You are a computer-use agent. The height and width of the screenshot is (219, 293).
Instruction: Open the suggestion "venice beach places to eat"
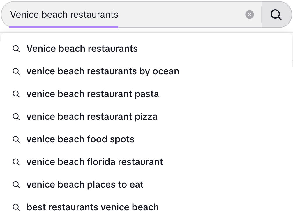85,184
